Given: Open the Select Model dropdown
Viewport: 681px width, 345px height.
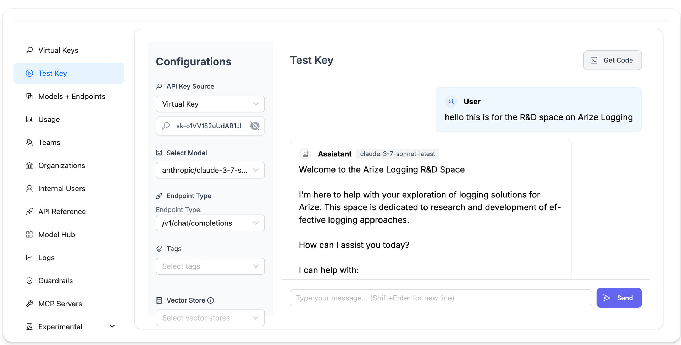Looking at the screenshot, I should click(x=210, y=170).
